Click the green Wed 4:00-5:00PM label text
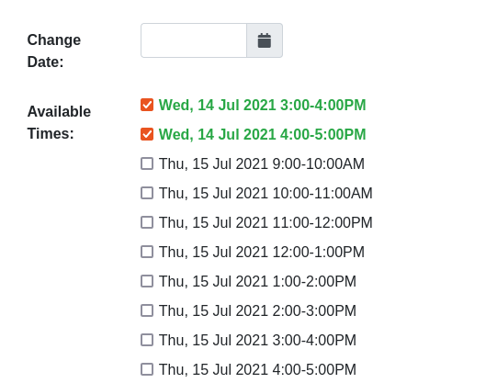486x383 pixels. [x=262, y=134]
